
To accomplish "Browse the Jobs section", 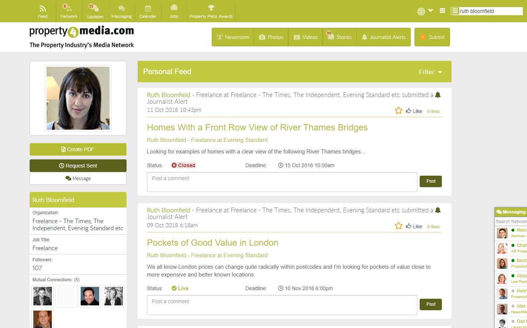I will (x=174, y=11).
